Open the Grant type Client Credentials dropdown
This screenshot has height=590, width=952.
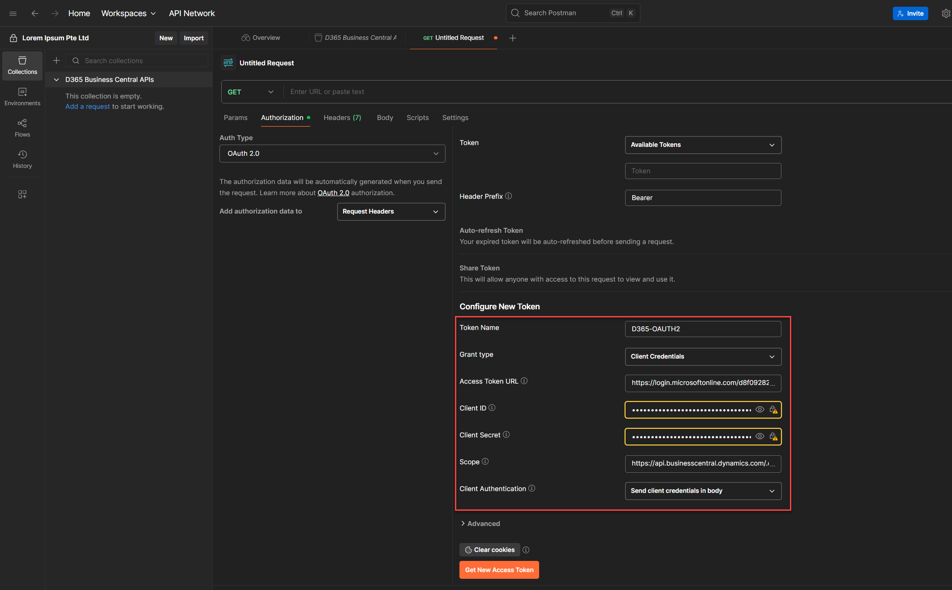pos(703,357)
